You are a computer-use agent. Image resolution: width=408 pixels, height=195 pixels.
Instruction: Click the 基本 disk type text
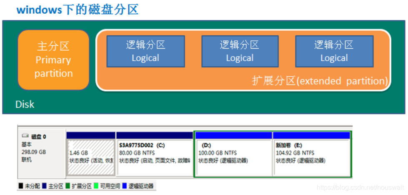click(x=27, y=145)
